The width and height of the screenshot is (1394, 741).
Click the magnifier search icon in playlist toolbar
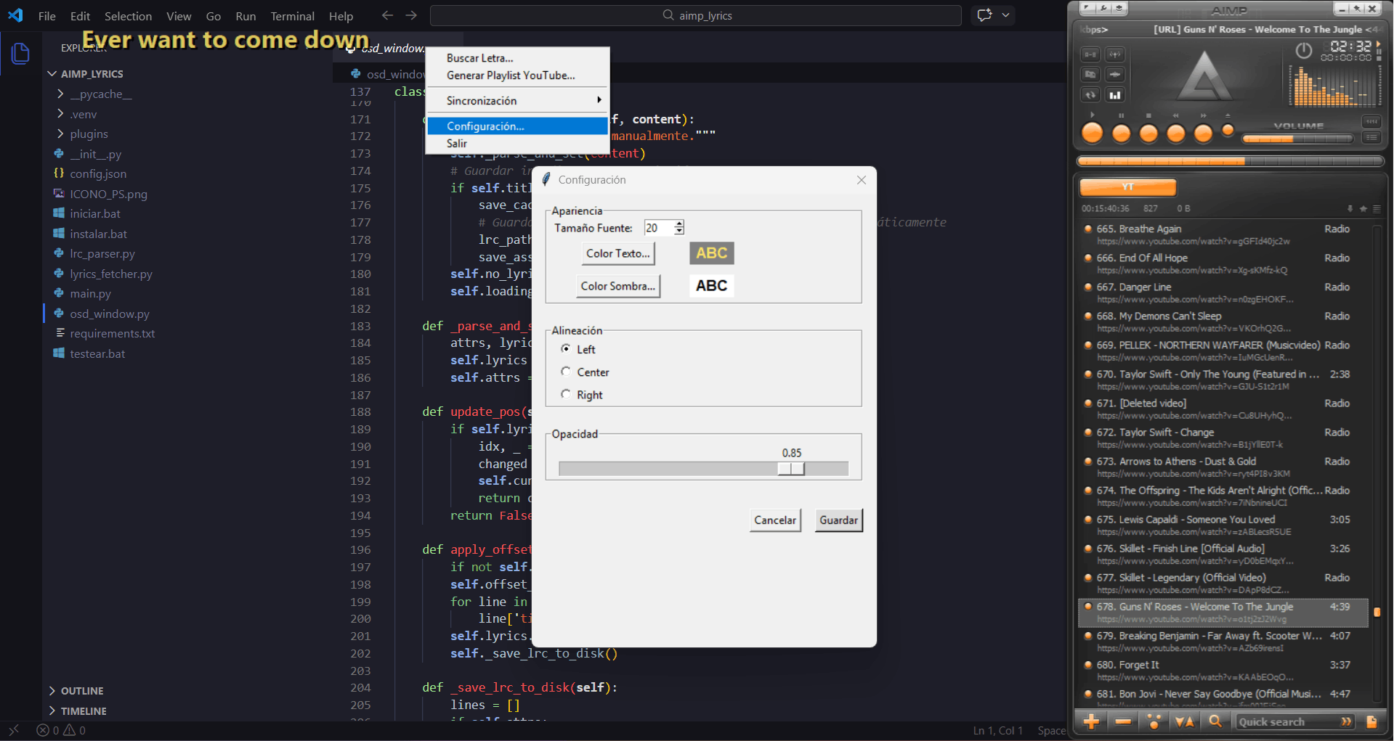[1215, 721]
